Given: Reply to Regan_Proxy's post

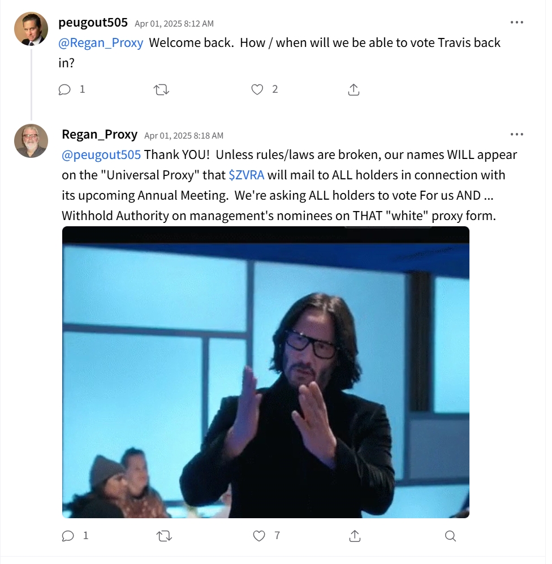Looking at the screenshot, I should (68, 535).
